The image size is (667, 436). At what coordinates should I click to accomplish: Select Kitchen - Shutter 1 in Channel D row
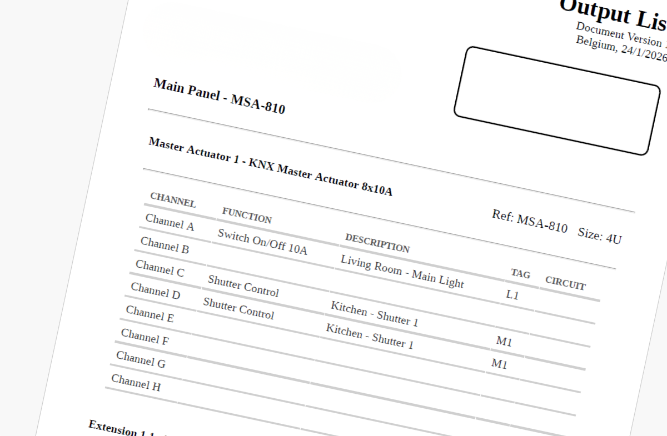tap(370, 336)
